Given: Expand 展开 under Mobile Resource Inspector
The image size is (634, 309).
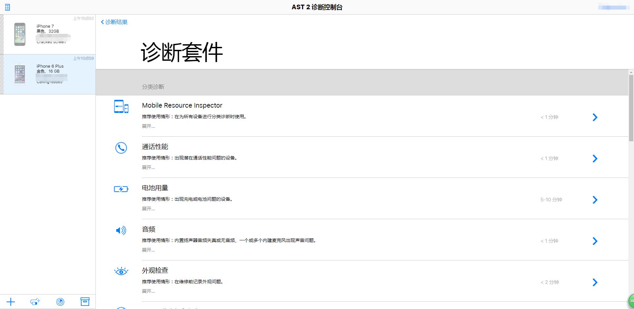Looking at the screenshot, I should click(148, 126).
